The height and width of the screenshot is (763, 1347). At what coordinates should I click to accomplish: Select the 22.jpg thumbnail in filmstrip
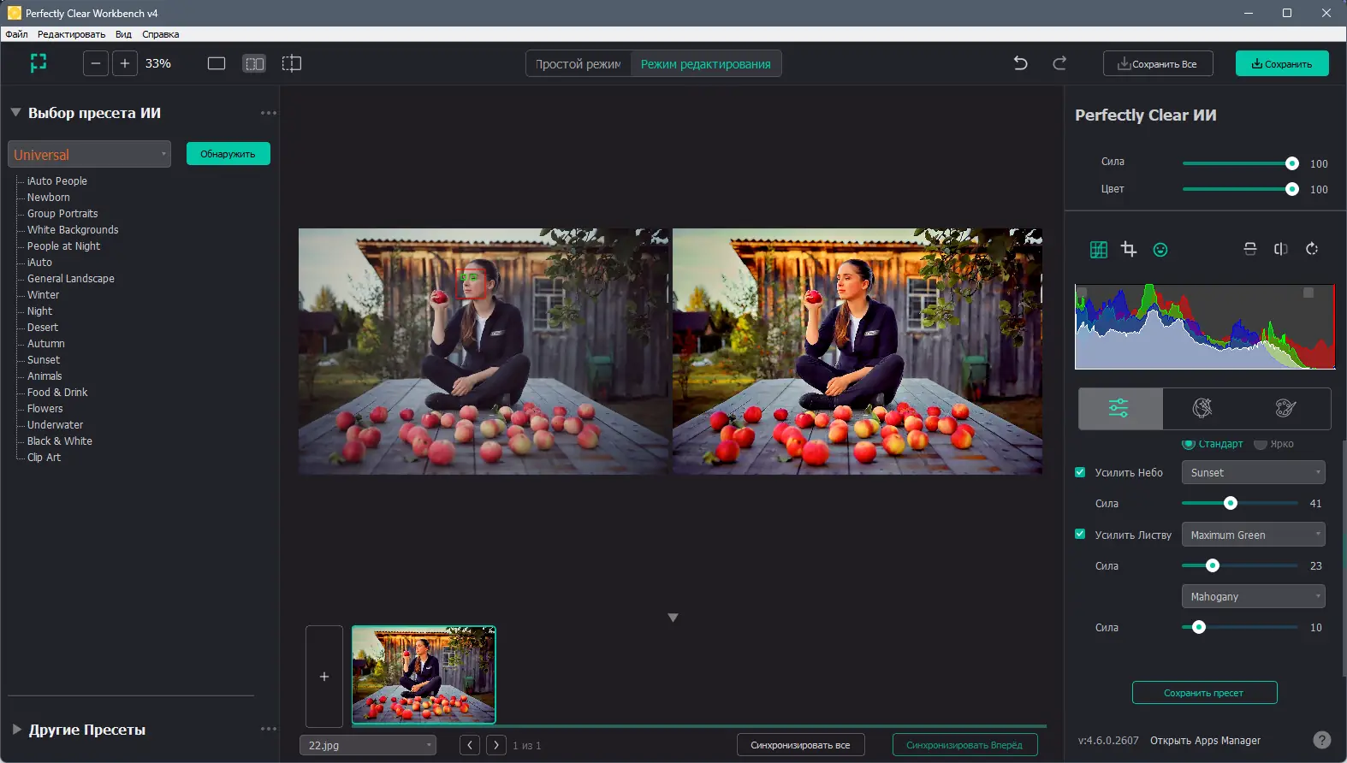pos(424,675)
